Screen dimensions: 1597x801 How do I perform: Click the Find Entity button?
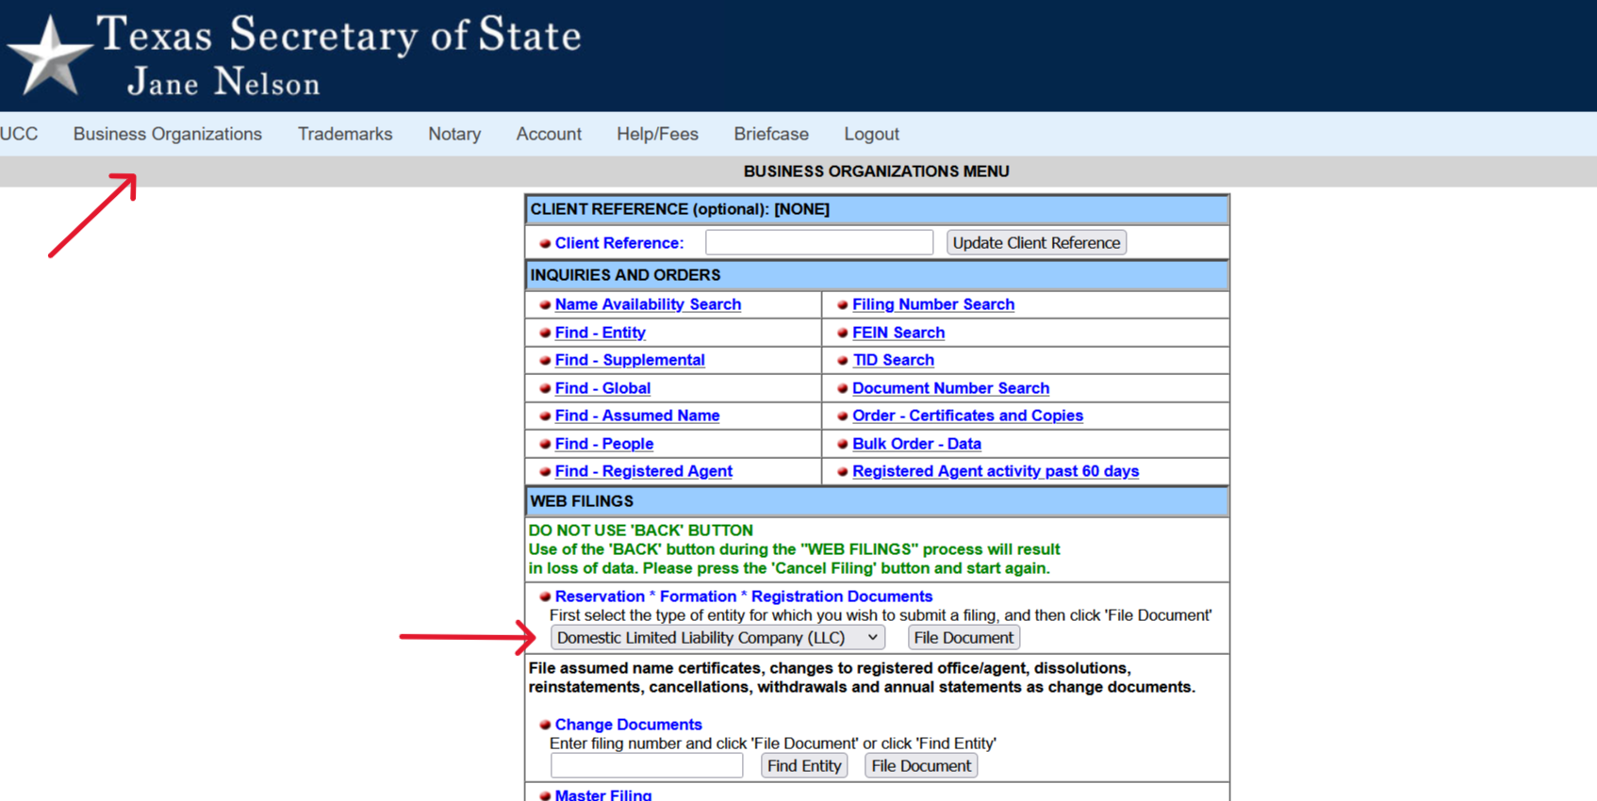coord(804,766)
